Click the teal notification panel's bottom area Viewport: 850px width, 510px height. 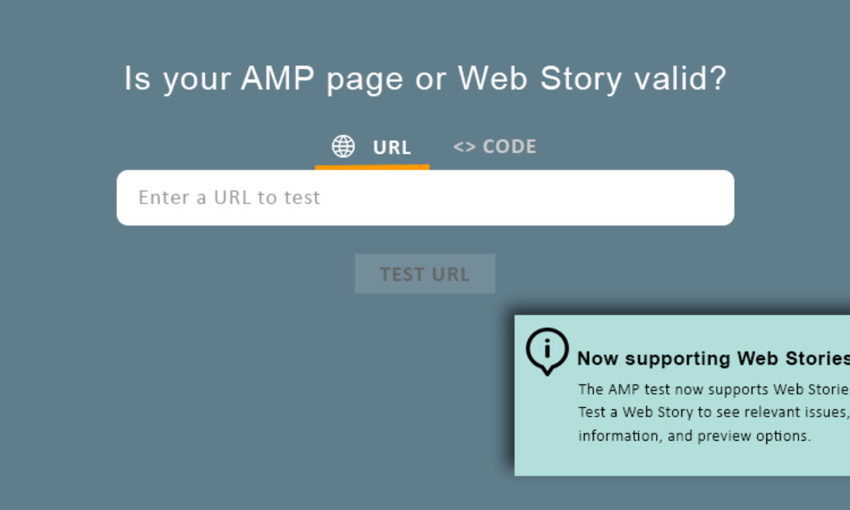pos(680,462)
